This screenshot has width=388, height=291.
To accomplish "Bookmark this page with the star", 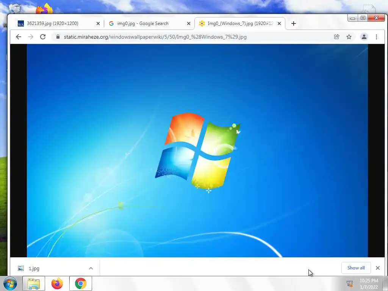I will (349, 37).
